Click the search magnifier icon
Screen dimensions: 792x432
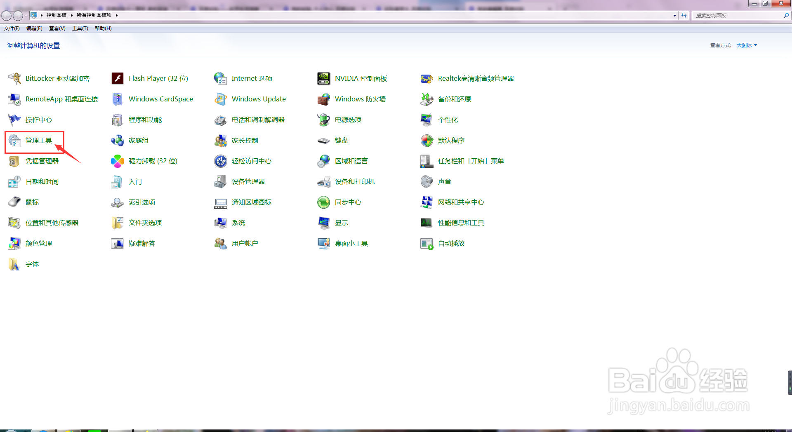786,16
